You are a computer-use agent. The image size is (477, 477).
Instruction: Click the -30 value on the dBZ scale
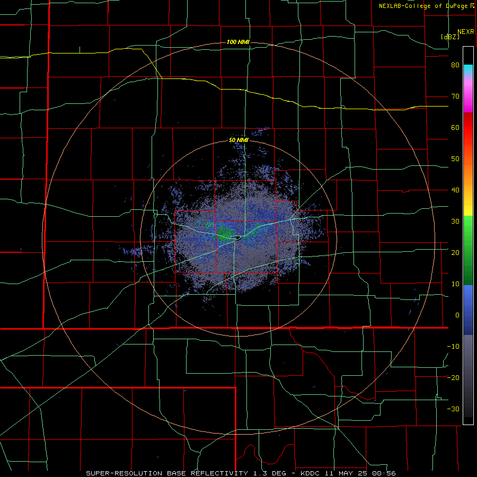453,409
